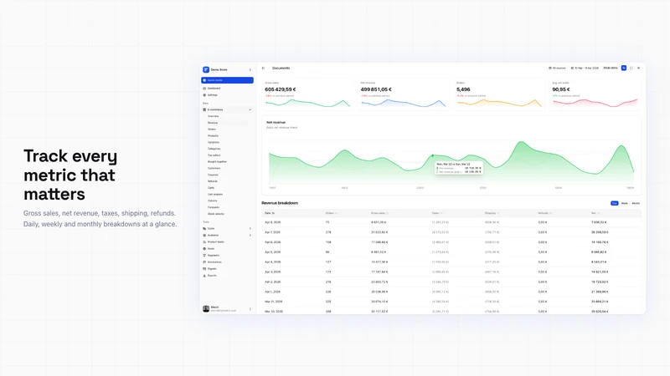Open the Refunds sidebar page
Screen dimensions: 670x376
click(213, 181)
